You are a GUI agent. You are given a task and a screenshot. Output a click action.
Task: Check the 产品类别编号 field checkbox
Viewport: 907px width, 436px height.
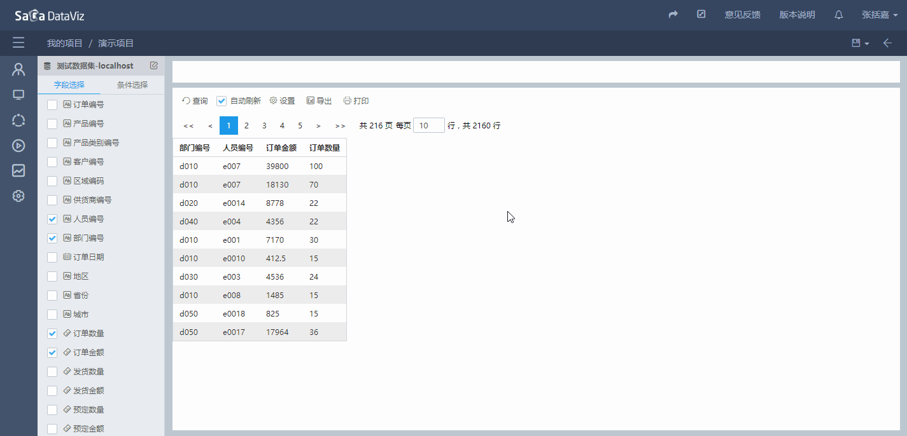[52, 143]
